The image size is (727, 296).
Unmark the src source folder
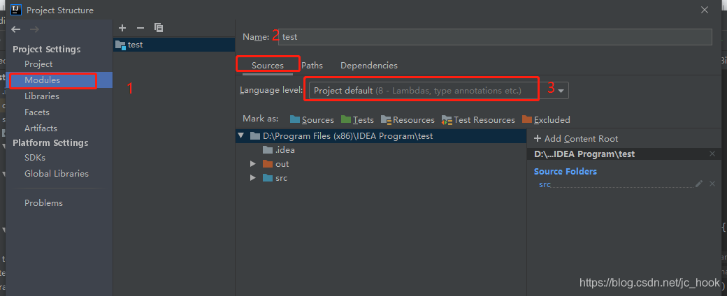(x=712, y=184)
